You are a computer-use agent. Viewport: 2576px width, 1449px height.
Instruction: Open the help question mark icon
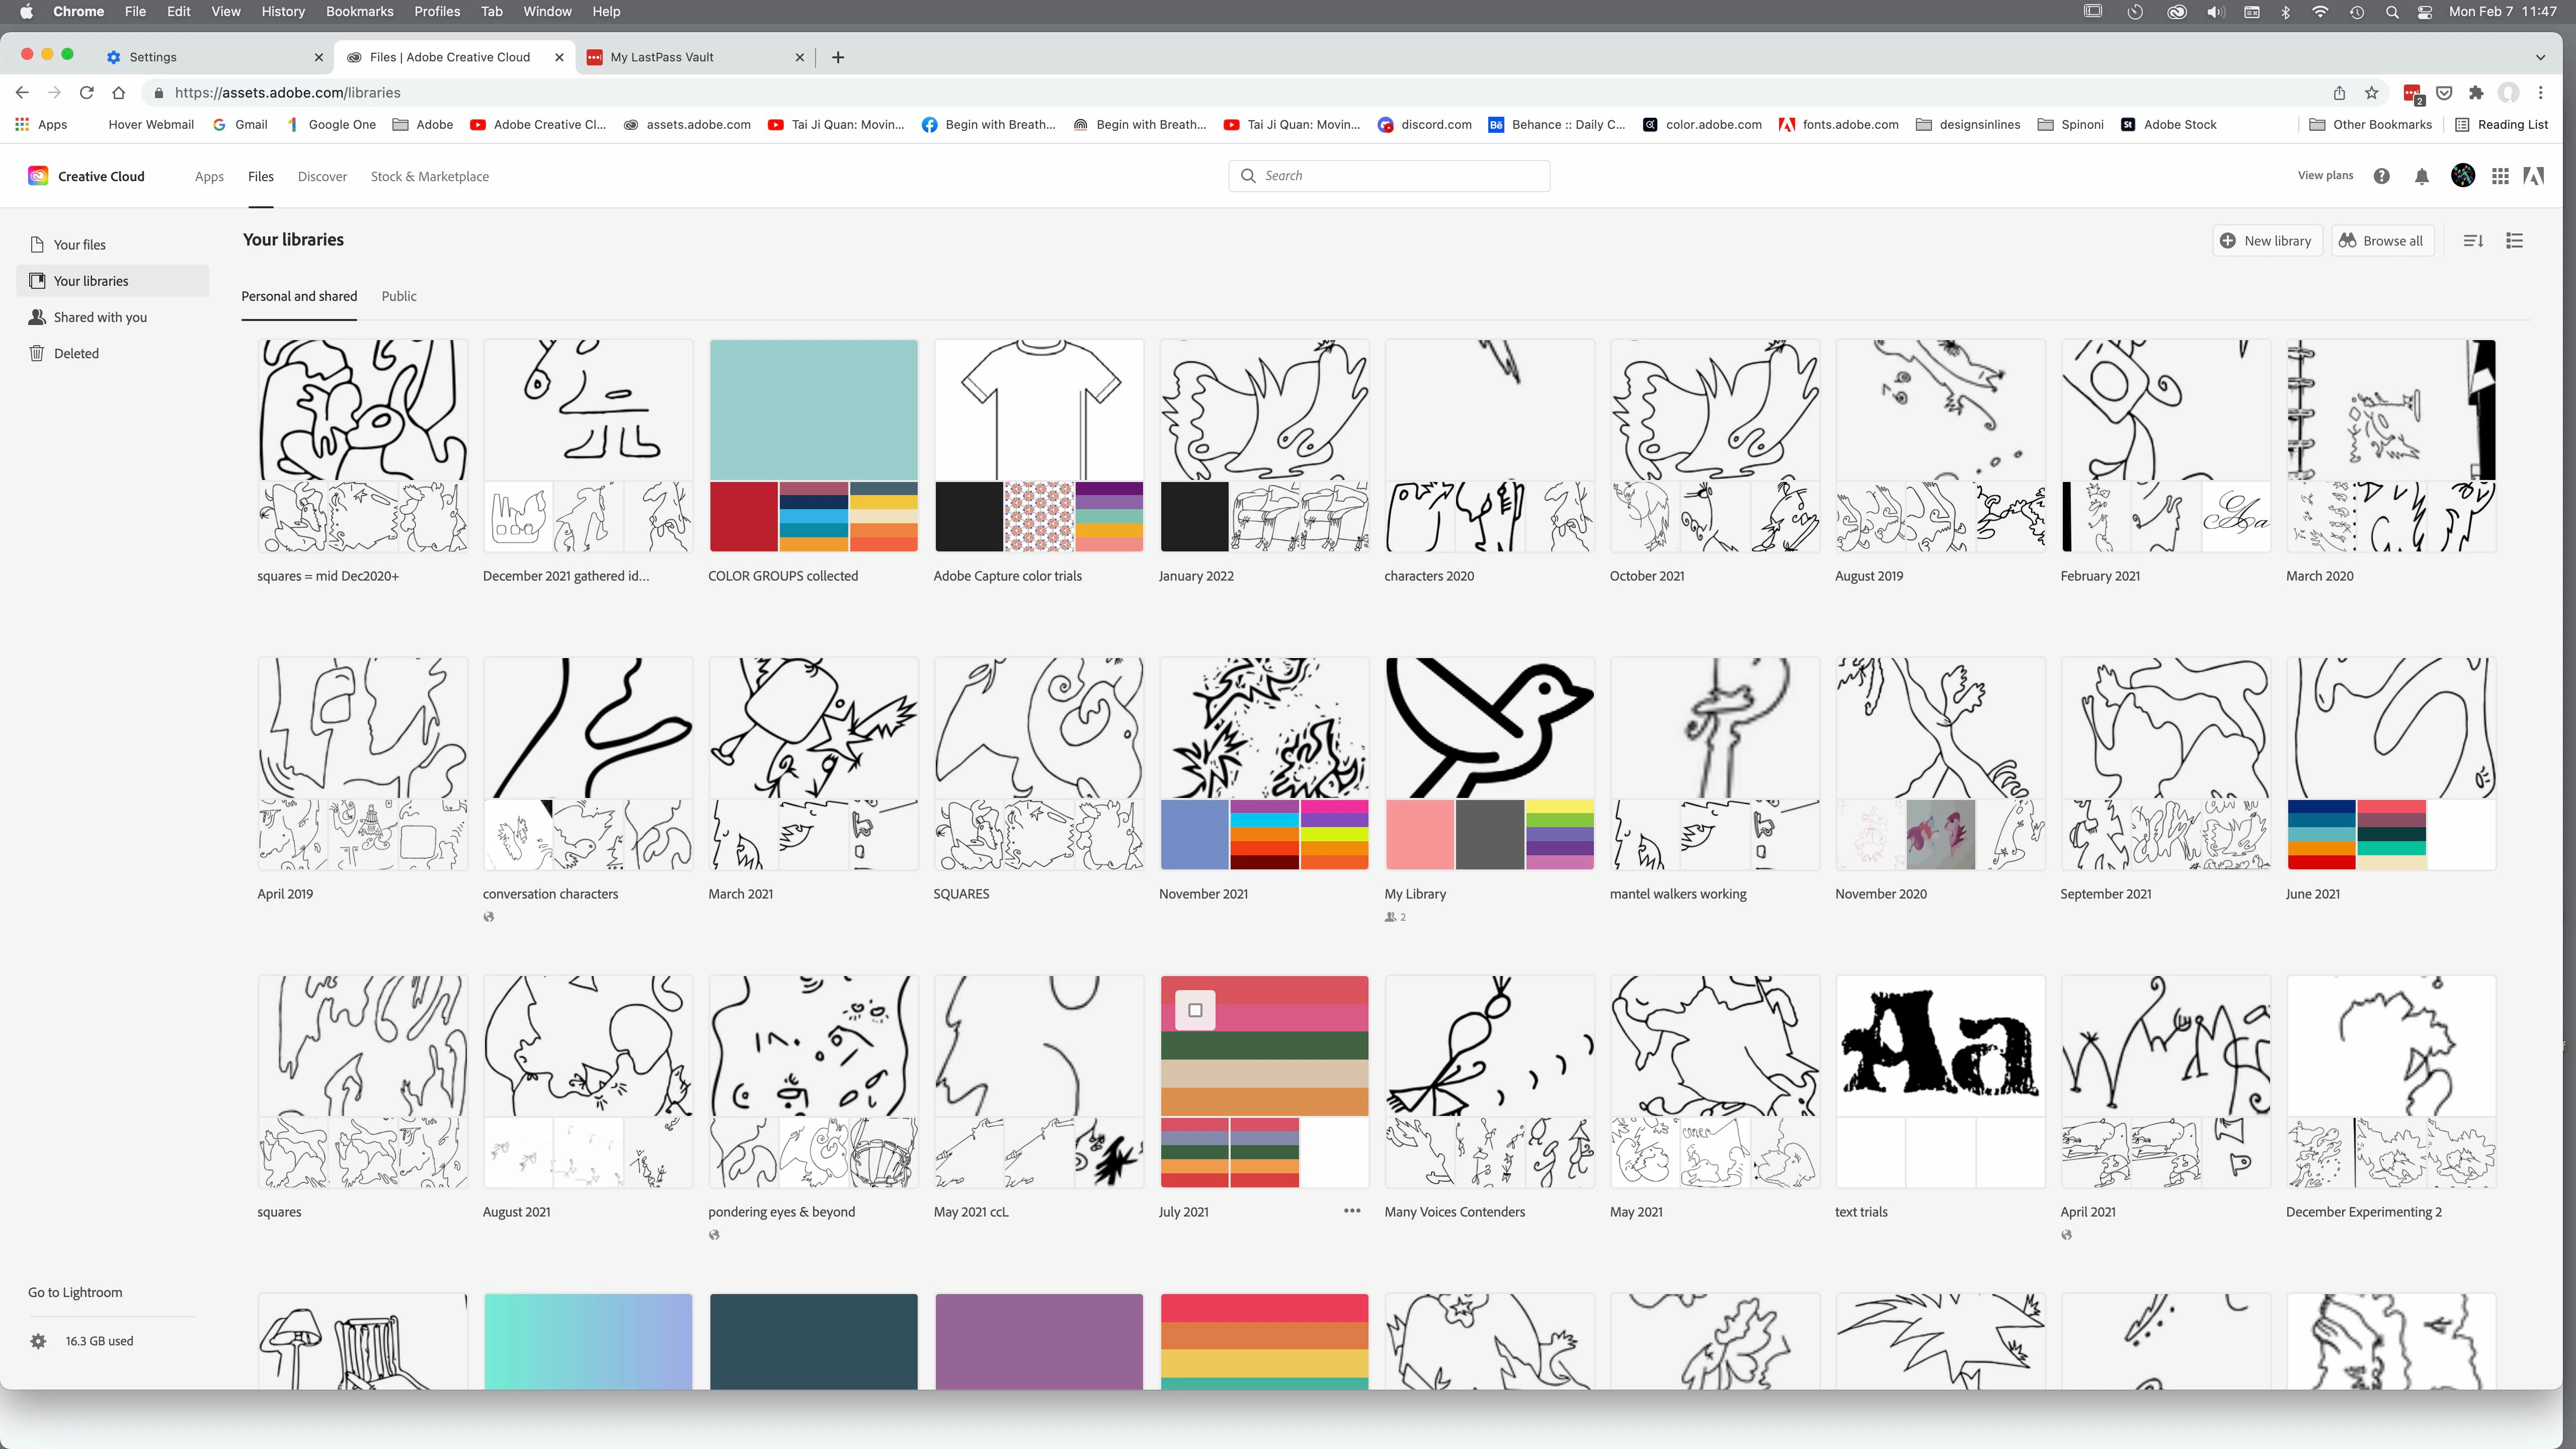point(2382,176)
